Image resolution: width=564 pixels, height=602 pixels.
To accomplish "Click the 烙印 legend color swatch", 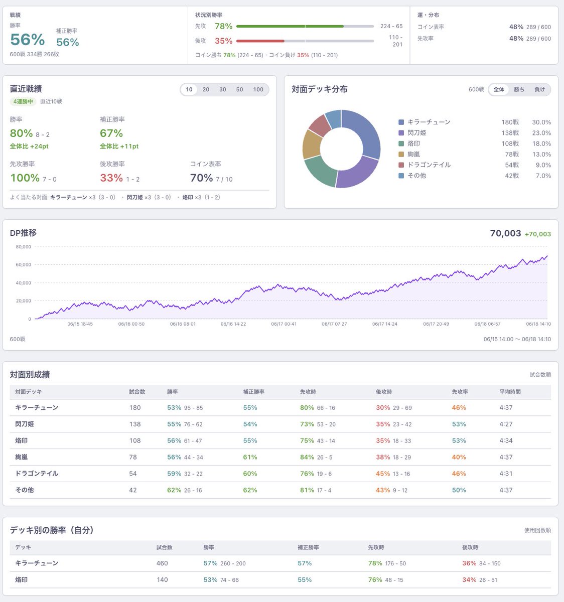I will point(401,143).
